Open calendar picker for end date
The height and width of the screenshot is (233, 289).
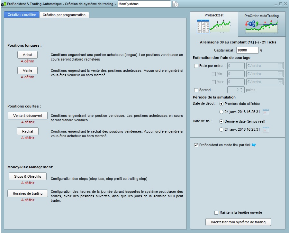point(266,129)
